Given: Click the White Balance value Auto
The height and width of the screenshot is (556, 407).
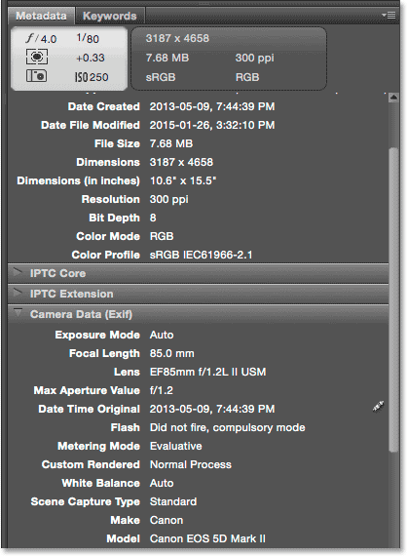Looking at the screenshot, I should pyautogui.click(x=162, y=483).
